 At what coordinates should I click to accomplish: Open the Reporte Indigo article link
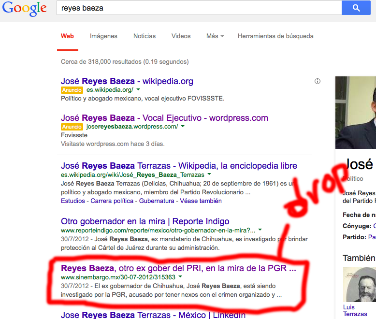click(x=145, y=221)
